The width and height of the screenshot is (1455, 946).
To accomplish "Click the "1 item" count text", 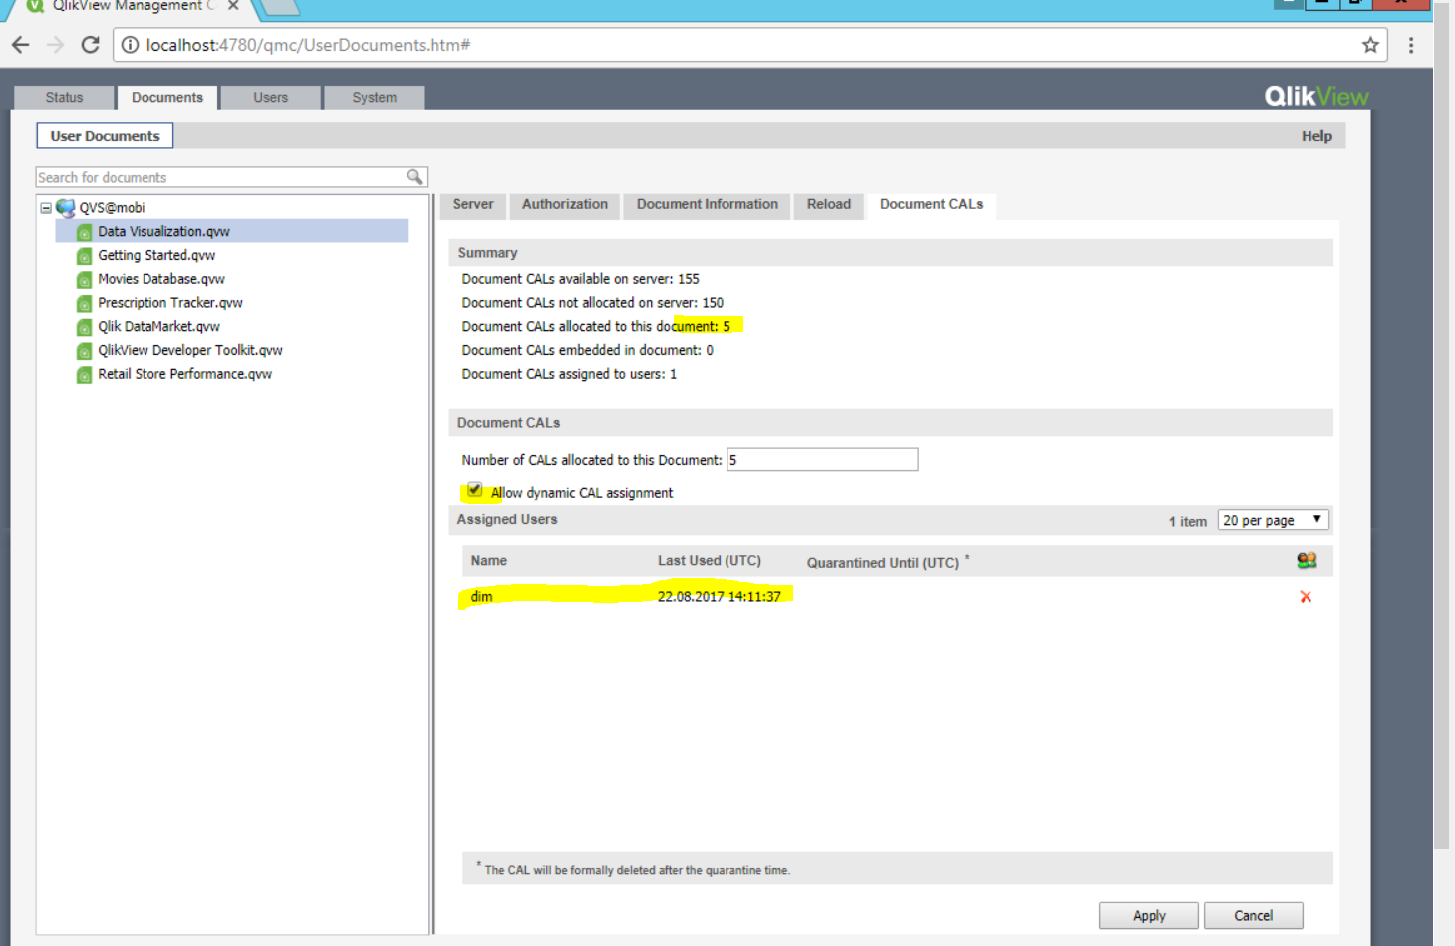I will click(1188, 521).
